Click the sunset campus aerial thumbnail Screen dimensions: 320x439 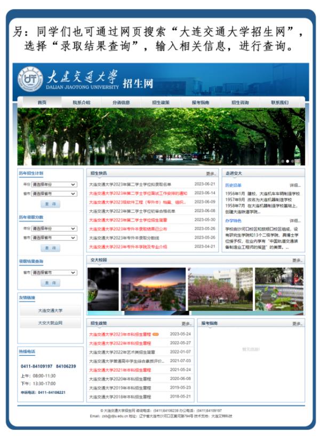153,289
